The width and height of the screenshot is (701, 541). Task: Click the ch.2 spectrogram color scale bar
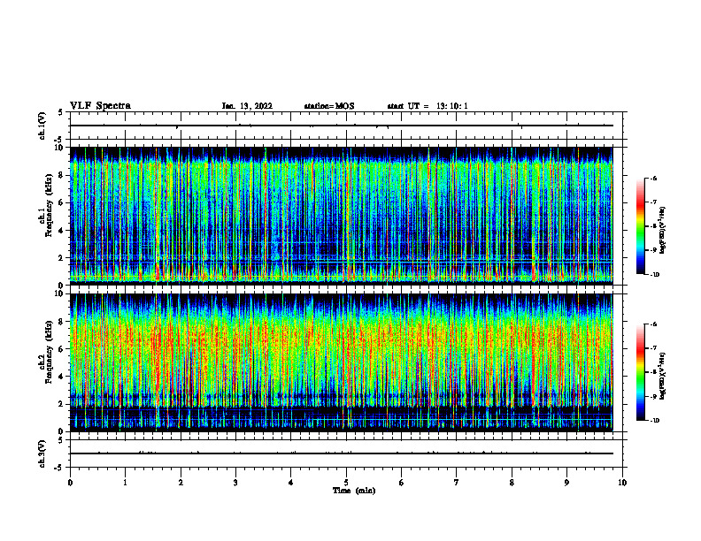click(640, 372)
